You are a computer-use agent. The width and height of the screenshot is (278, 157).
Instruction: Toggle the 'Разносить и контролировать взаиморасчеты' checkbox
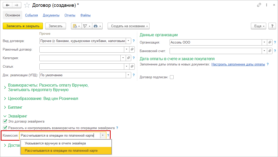tap(5, 128)
